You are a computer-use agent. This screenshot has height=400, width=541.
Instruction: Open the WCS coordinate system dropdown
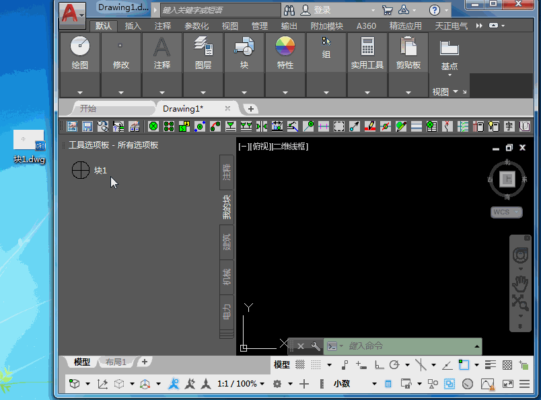(x=507, y=212)
